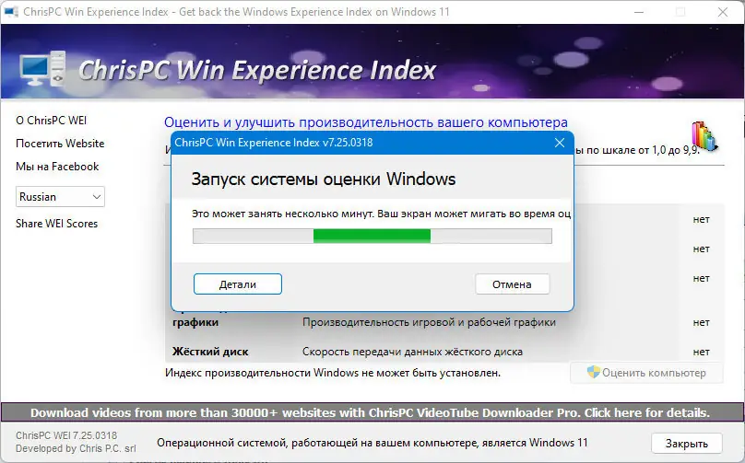Image resolution: width=745 pixels, height=463 pixels.
Task: Open the Мы на Facebook link
Action: (x=57, y=167)
